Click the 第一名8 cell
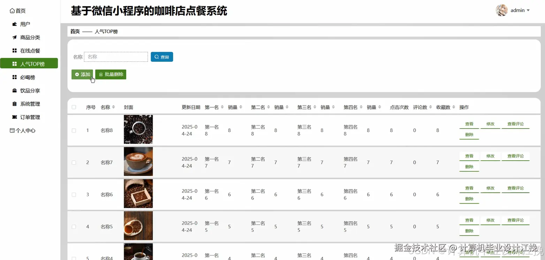Viewport: 545px width, 260px height. pyautogui.click(x=212, y=130)
